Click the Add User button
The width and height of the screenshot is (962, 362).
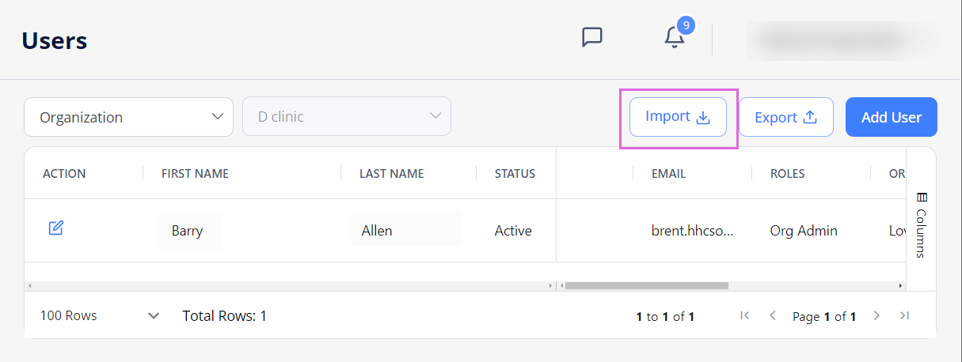(892, 117)
